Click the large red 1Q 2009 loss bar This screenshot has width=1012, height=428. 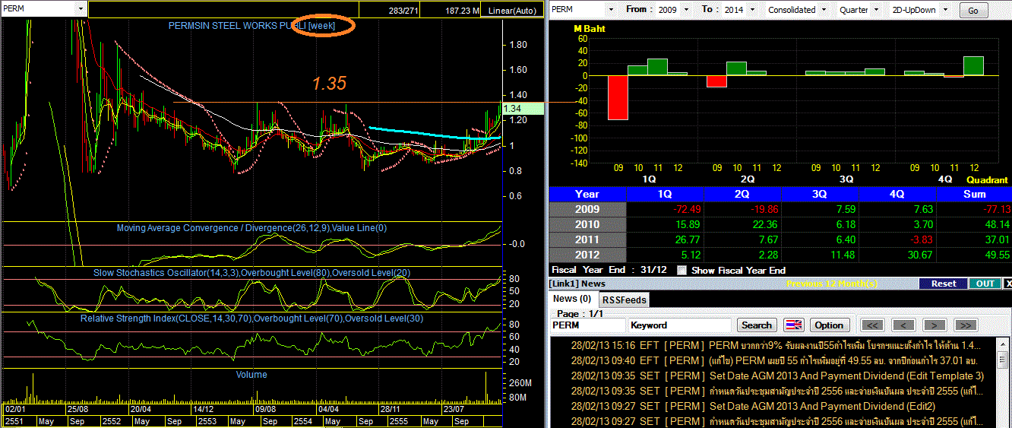(x=618, y=97)
